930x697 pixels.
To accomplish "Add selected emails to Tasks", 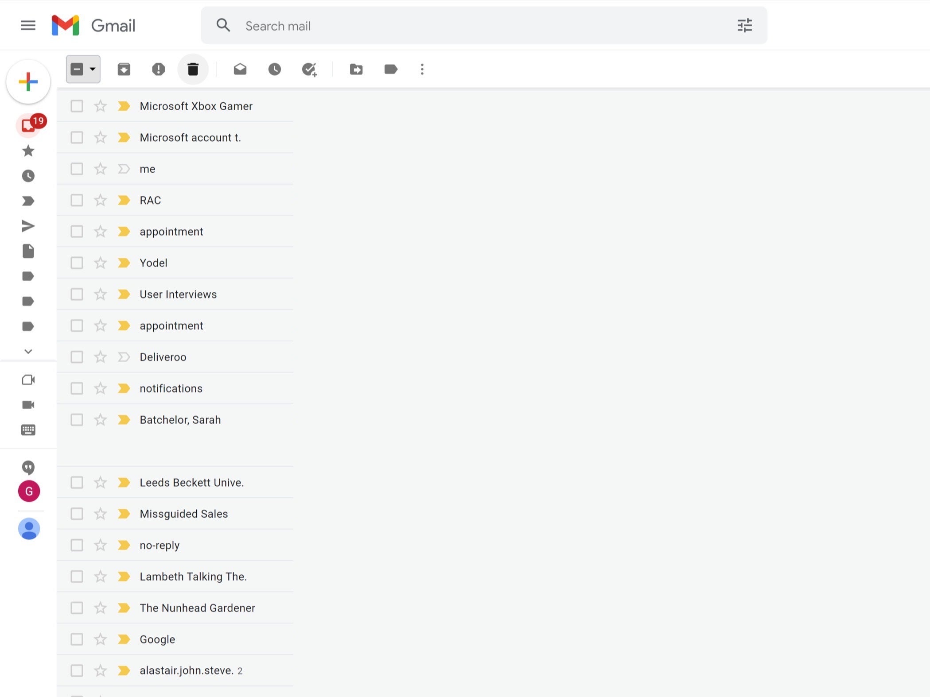I will click(309, 69).
